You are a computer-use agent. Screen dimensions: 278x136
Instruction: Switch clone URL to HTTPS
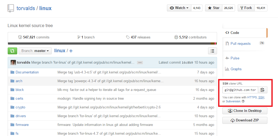pyautogui.click(x=252, y=97)
